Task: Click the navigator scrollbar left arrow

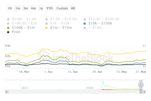Action: click(7, 92)
